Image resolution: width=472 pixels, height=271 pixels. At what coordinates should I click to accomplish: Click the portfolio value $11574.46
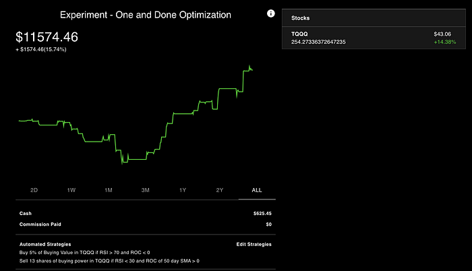coord(47,37)
